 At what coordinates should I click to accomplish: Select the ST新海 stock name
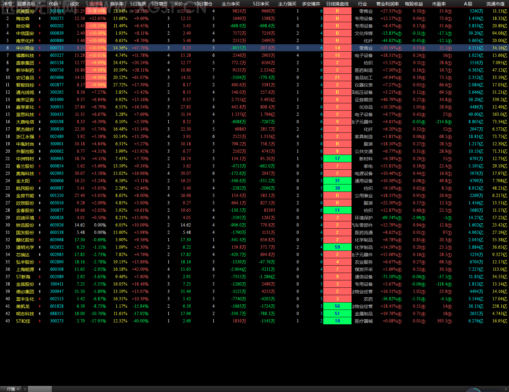coord(23,277)
